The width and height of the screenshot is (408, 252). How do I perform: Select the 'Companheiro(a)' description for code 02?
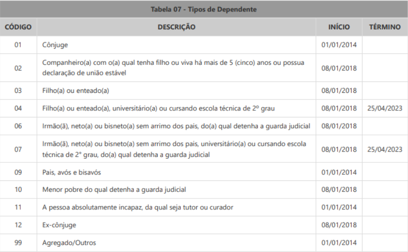tap(173, 68)
